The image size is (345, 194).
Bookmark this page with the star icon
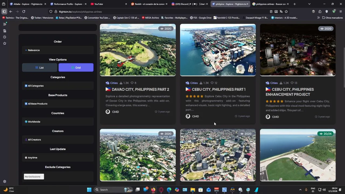pyautogui.click(x=286, y=12)
